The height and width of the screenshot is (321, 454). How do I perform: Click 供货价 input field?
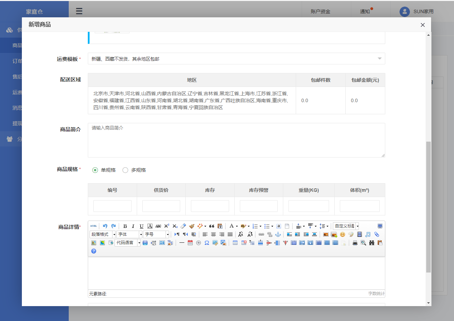161,206
